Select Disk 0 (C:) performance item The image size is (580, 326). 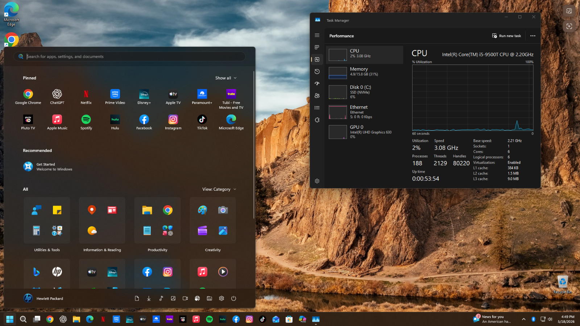(x=364, y=92)
